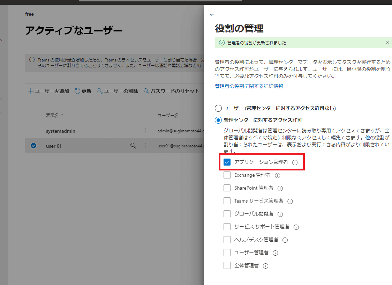The image size is (392, 285).
Task: Click the Teams notice info icon
Action: point(32,60)
